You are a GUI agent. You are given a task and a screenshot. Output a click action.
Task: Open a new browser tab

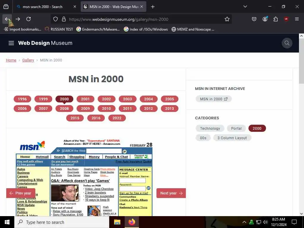point(153,7)
